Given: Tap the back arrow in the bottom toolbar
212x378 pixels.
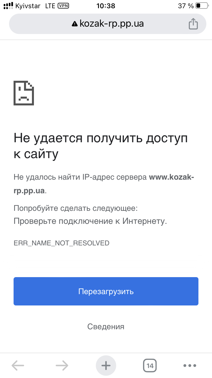Looking at the screenshot, I should coord(18,366).
